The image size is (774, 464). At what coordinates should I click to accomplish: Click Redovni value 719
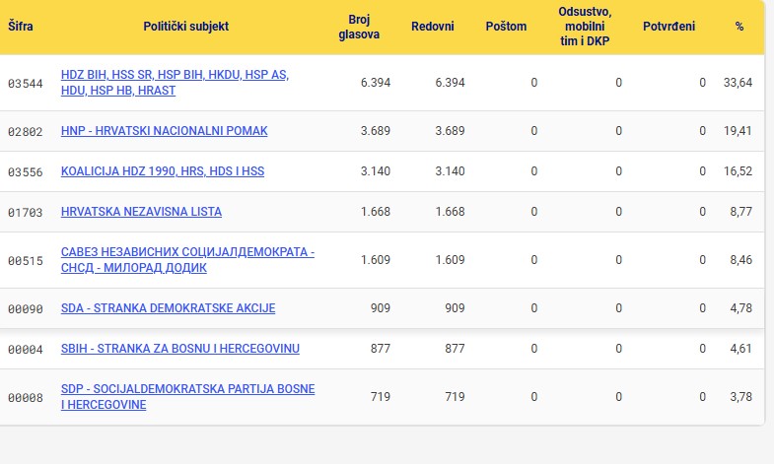pyautogui.click(x=456, y=396)
